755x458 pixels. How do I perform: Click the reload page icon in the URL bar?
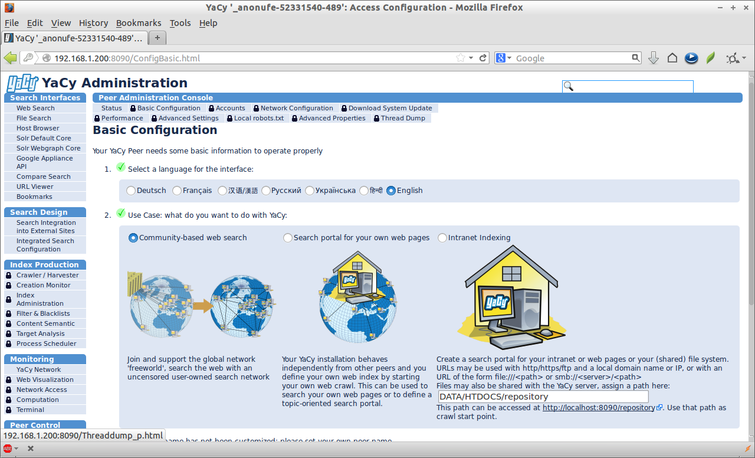click(x=483, y=58)
